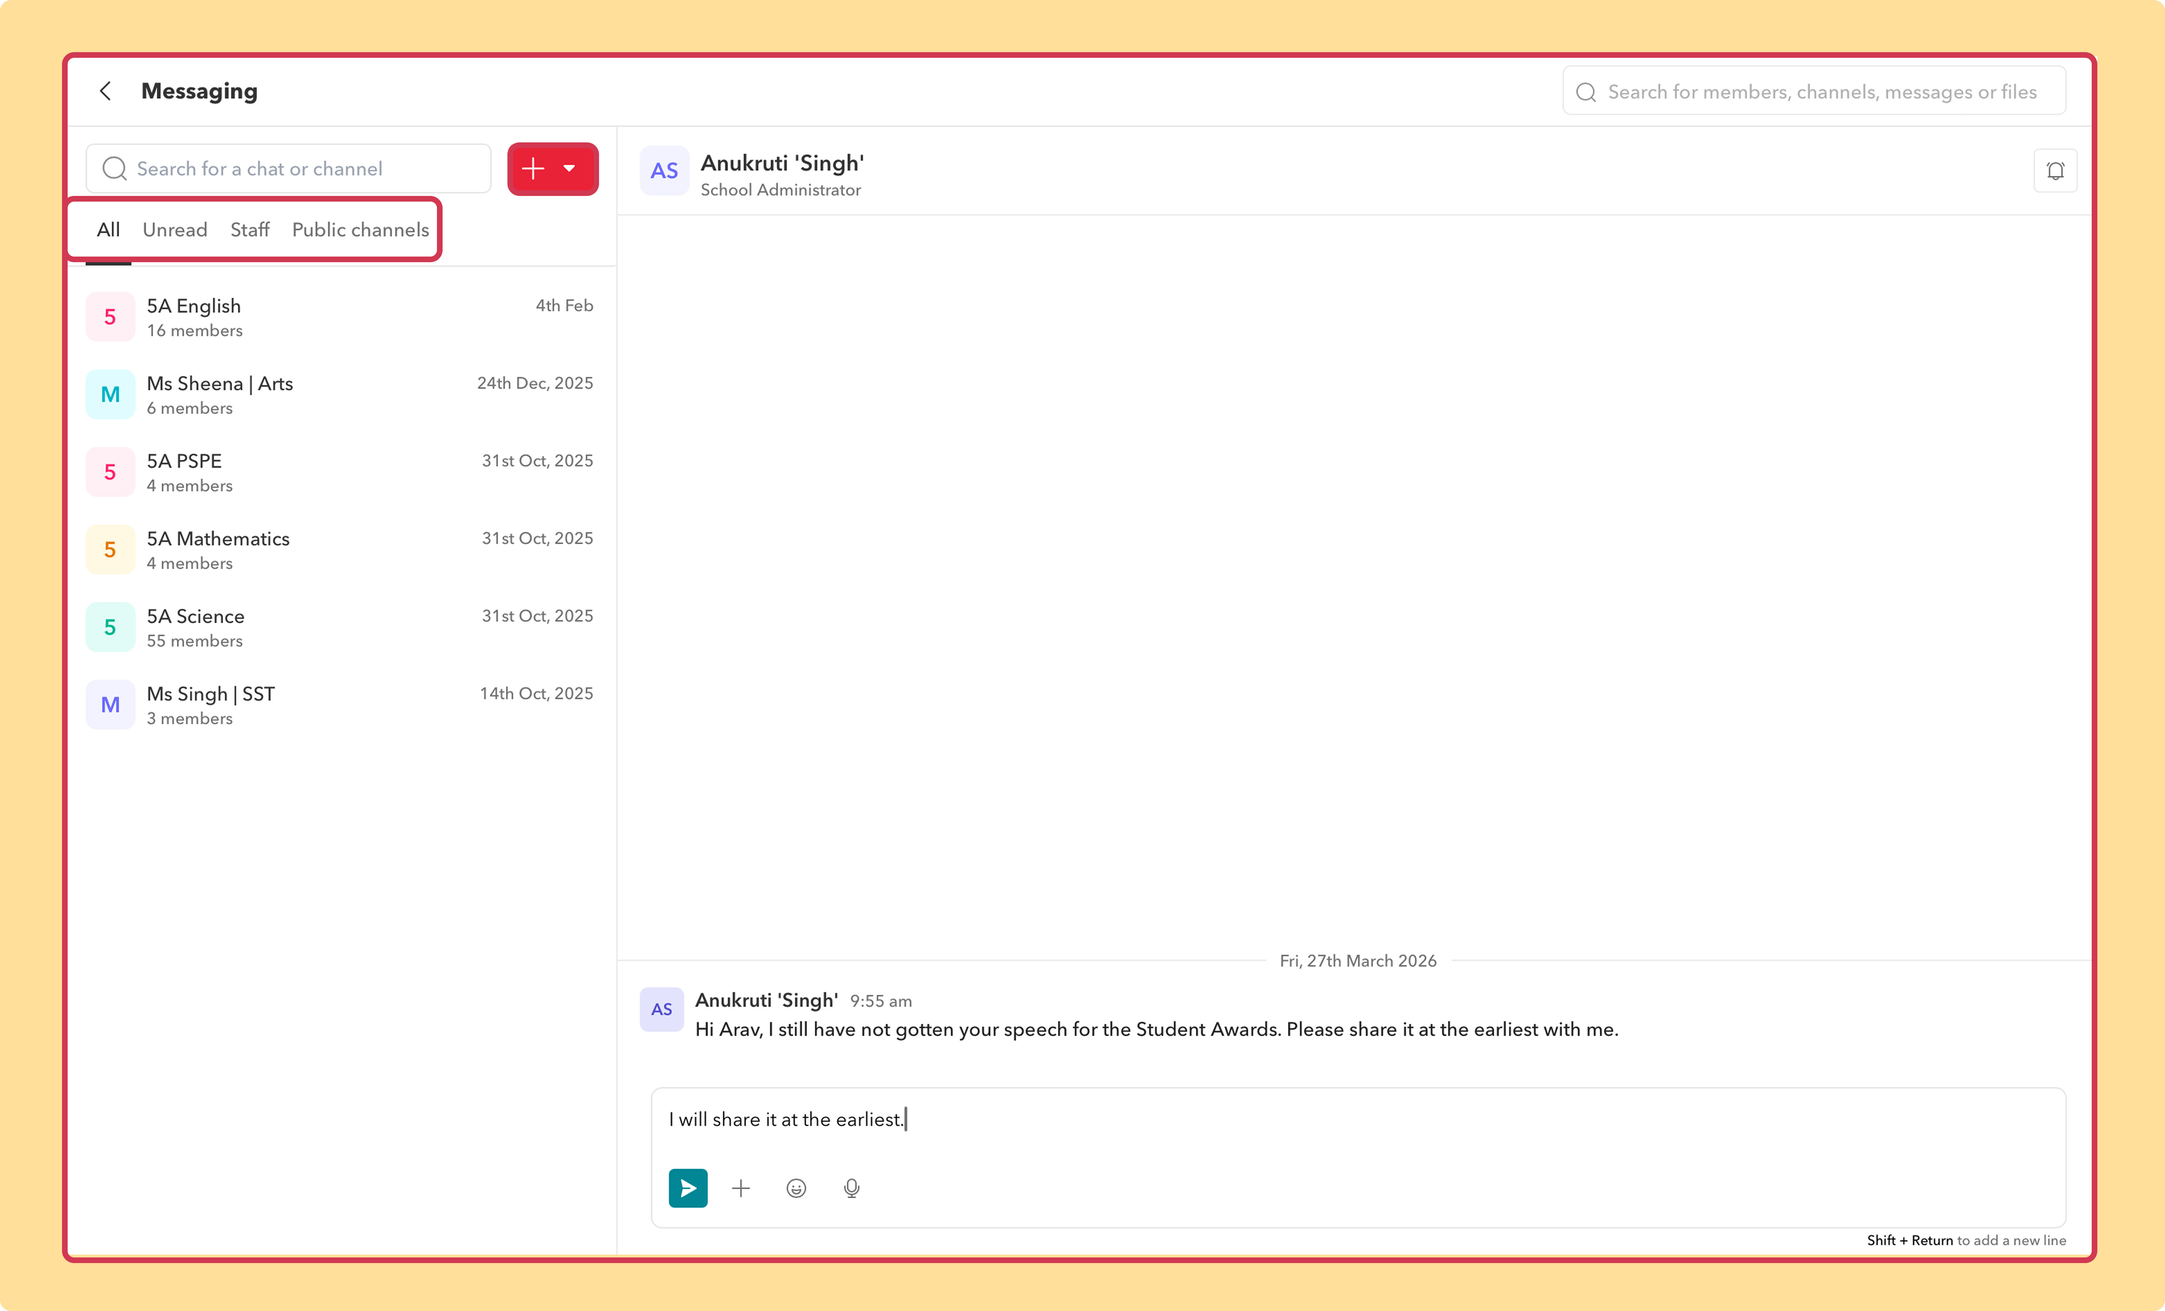
Task: Click the Messaging page title
Action: (199, 91)
